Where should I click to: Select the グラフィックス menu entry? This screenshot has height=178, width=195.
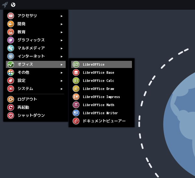click(36, 40)
